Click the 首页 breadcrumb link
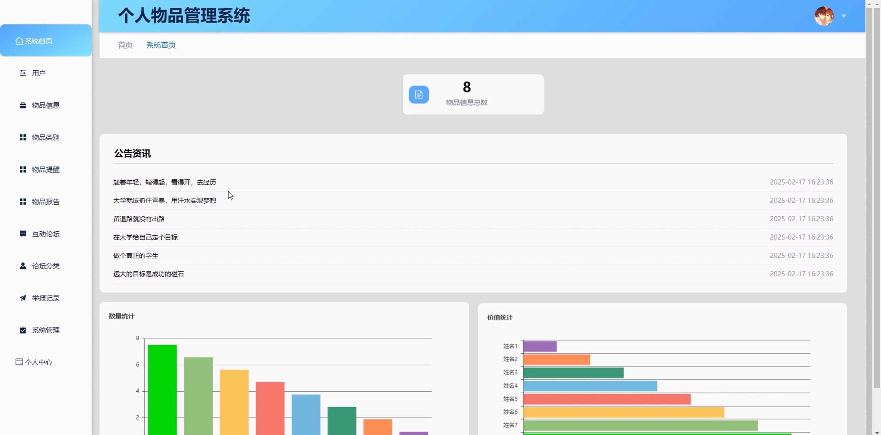The height and width of the screenshot is (435, 881). point(125,45)
